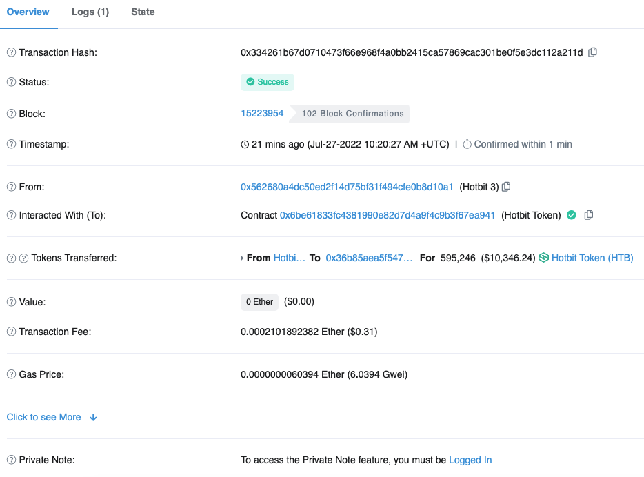This screenshot has width=644, height=477.
Task: Open recipient address 0x36b85aea5f547... link
Action: (369, 258)
